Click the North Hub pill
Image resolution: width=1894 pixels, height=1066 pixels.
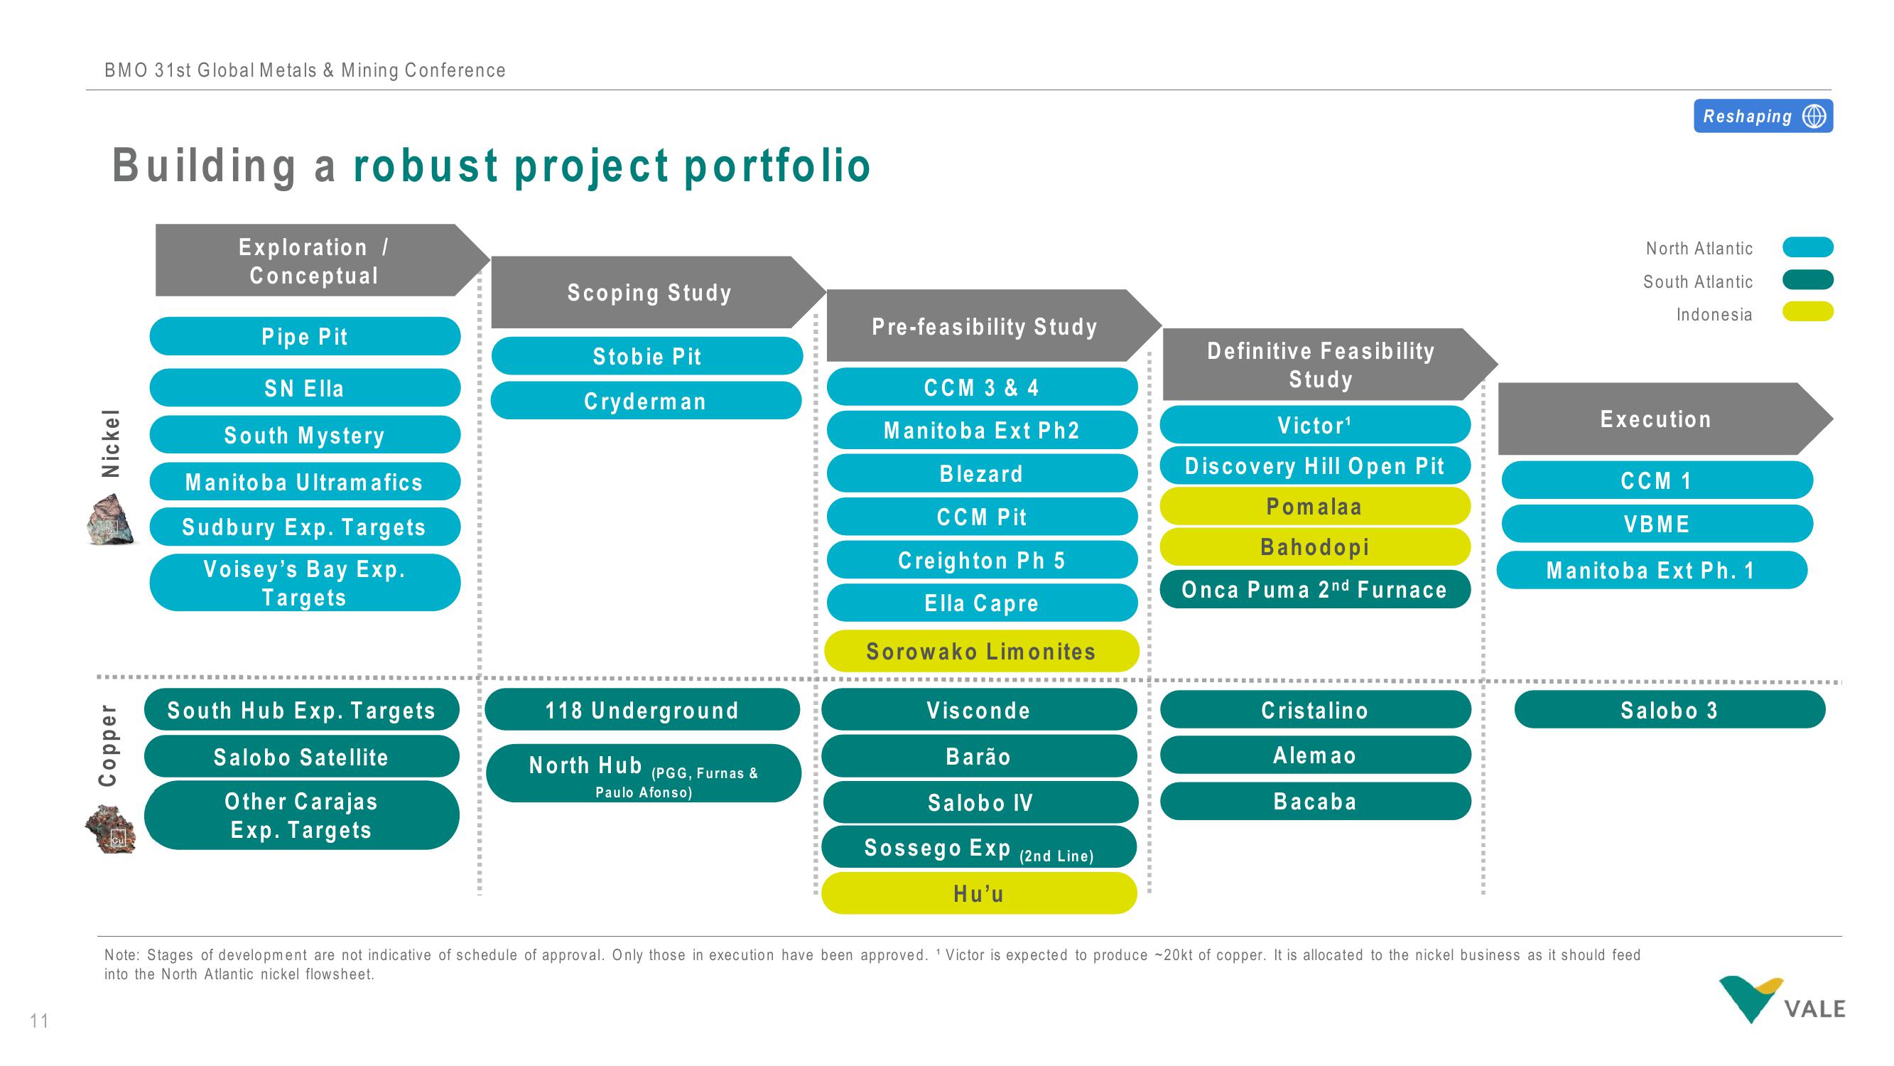(644, 773)
